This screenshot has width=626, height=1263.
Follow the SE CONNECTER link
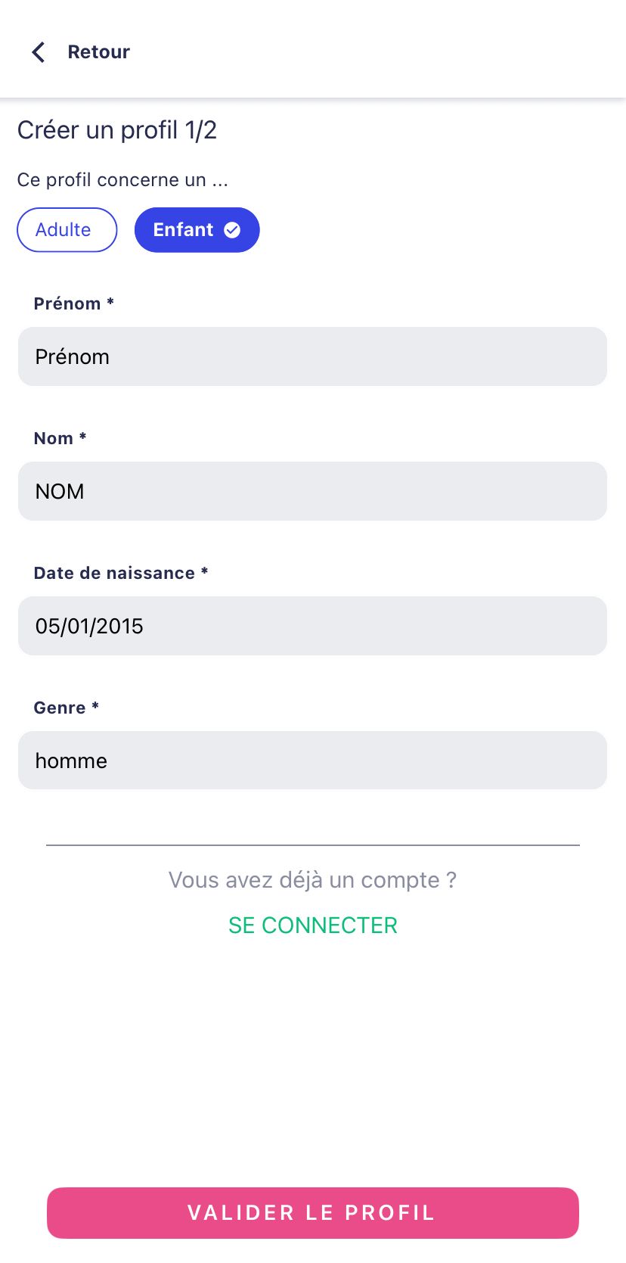[x=313, y=925]
